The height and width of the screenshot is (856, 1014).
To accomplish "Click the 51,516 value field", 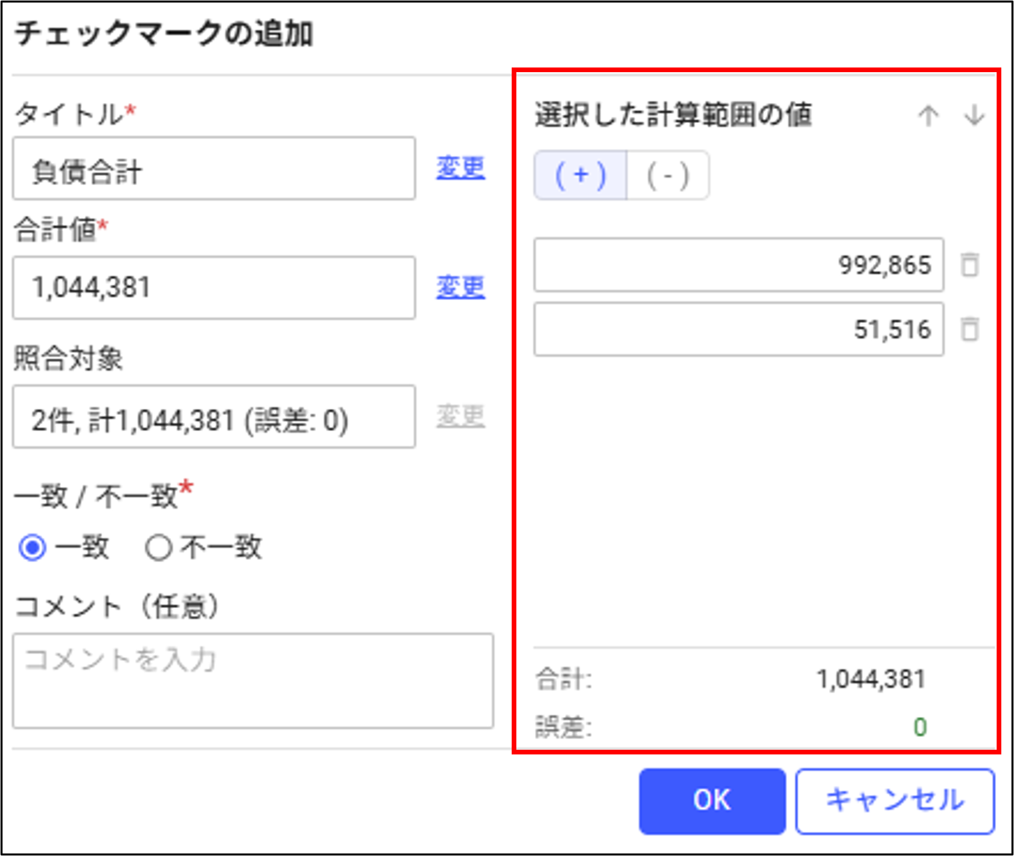I will coord(739,329).
